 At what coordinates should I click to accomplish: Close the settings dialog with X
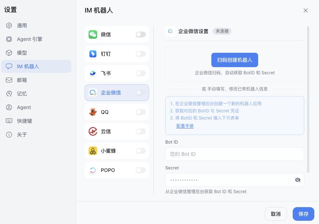pyautogui.click(x=306, y=10)
